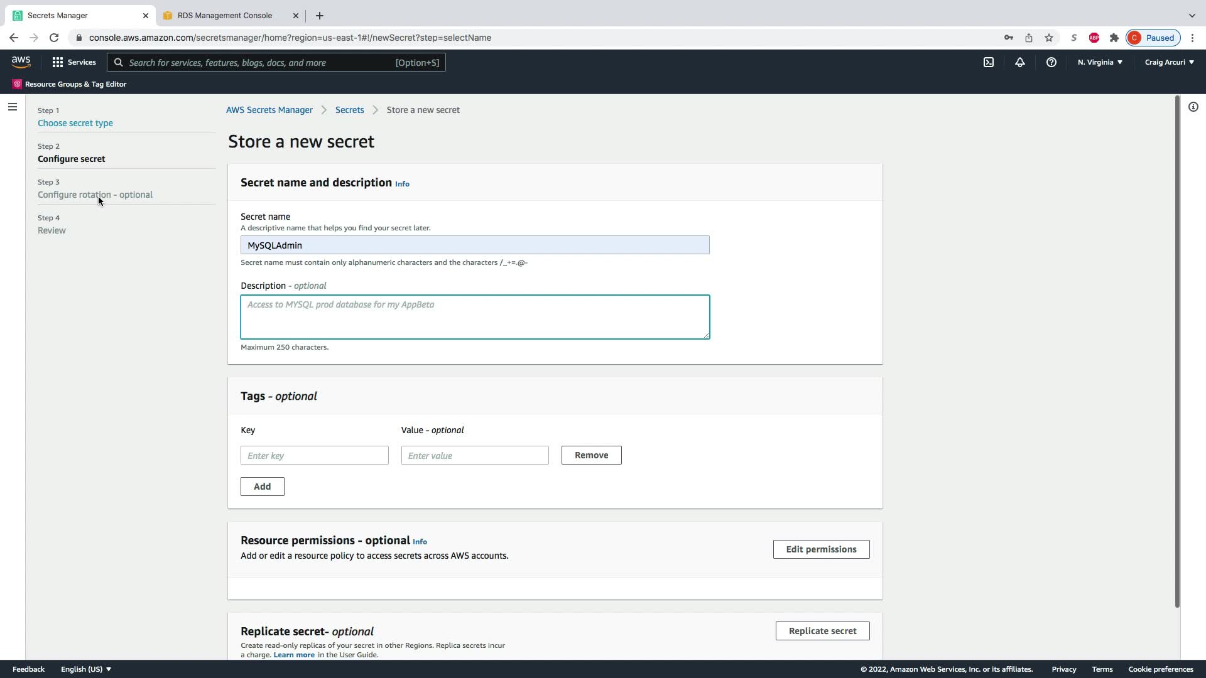Viewport: 1206px width, 678px height.
Task: Click the Description text area
Action: point(475,317)
